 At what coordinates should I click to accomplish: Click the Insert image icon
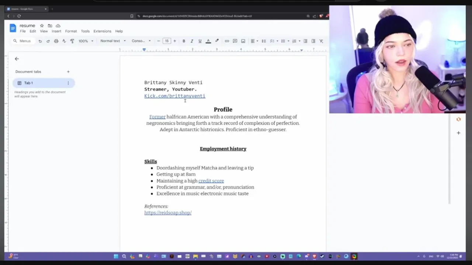point(243,41)
